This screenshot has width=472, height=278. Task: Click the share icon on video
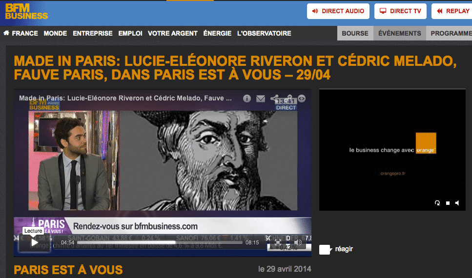point(274,99)
